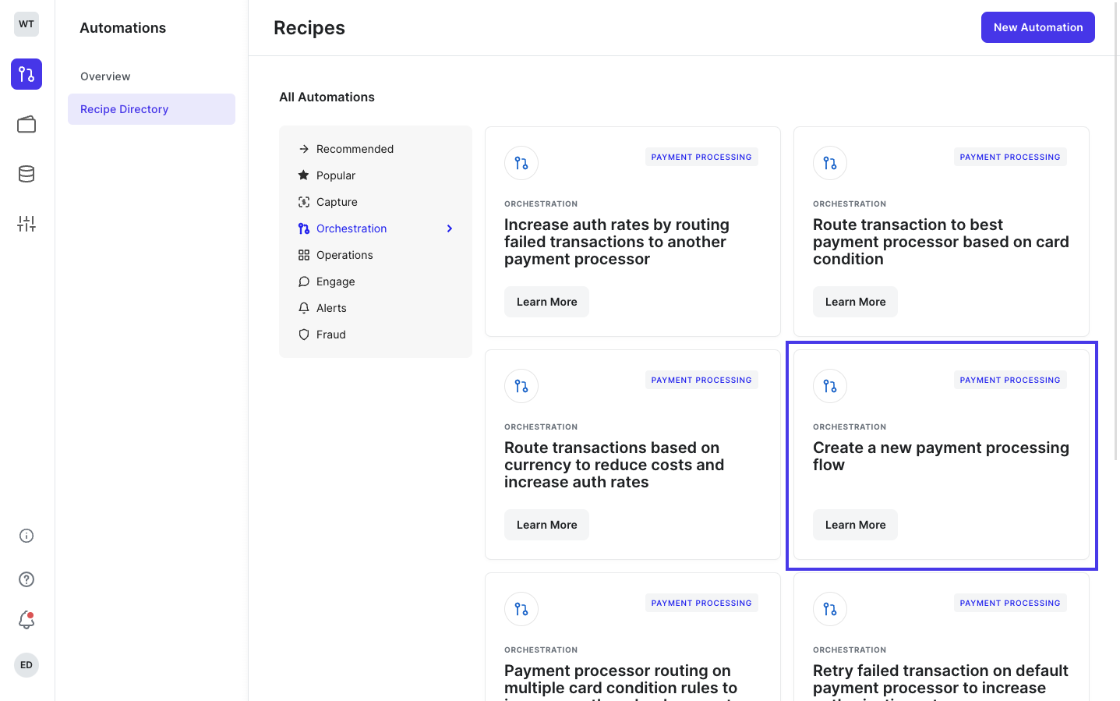Viewport: 1120px width, 701px height.
Task: Click the star icon beside Popular
Action: [x=303, y=175]
